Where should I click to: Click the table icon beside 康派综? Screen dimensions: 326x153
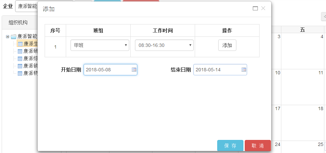[20, 59]
